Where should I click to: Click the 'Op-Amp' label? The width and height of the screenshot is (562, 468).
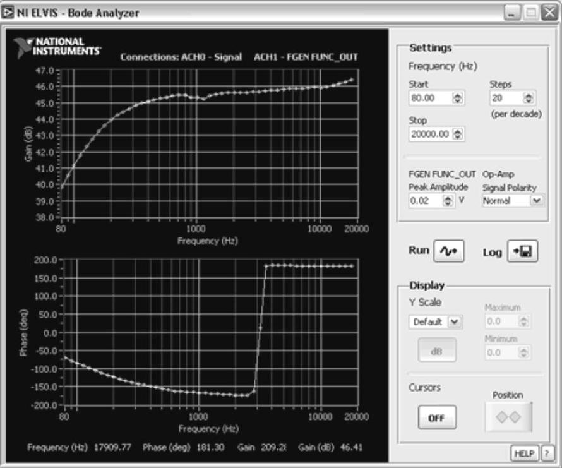[498, 174]
